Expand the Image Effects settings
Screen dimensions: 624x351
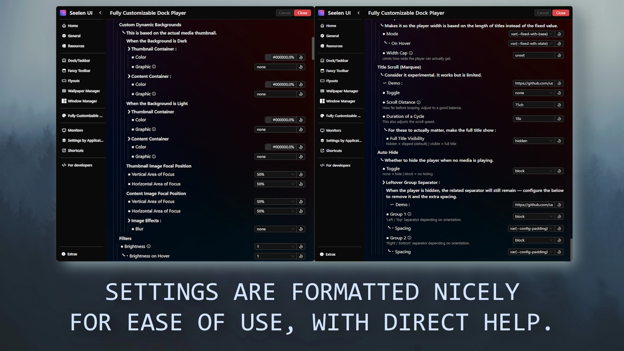[x=130, y=220]
